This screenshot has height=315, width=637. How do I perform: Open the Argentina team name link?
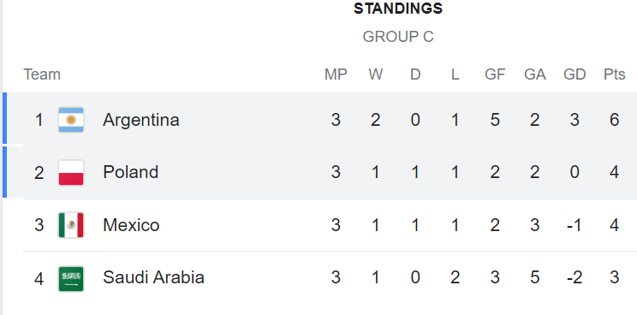click(141, 120)
